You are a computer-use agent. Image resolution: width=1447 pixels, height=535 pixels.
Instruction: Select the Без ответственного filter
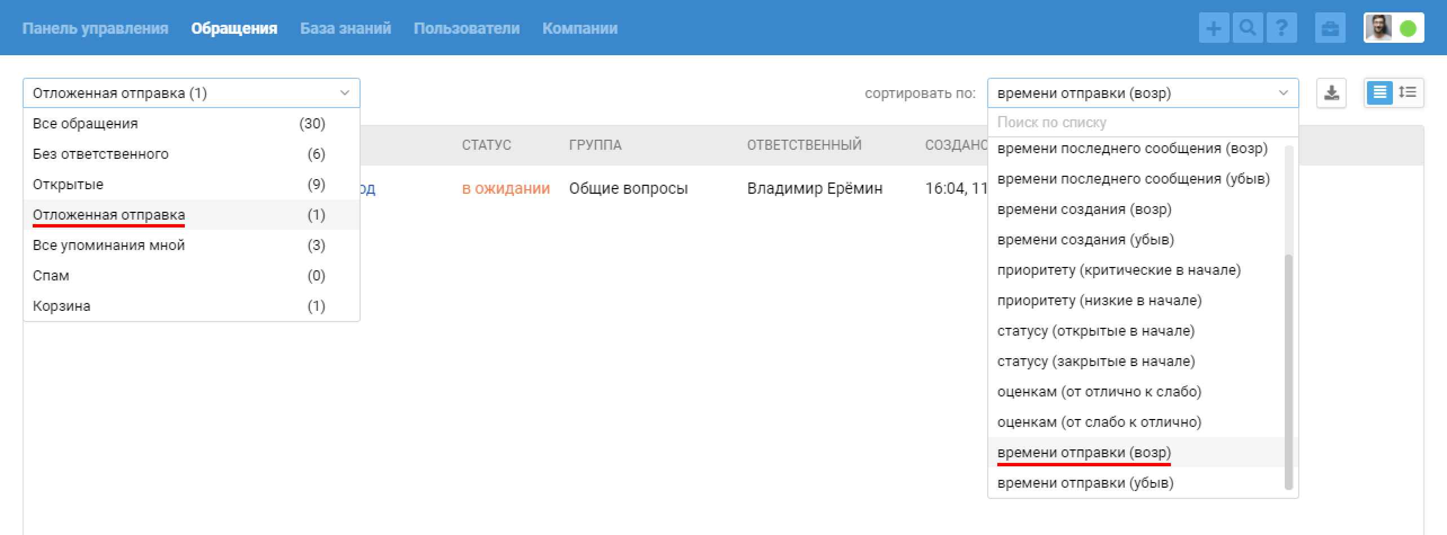192,154
